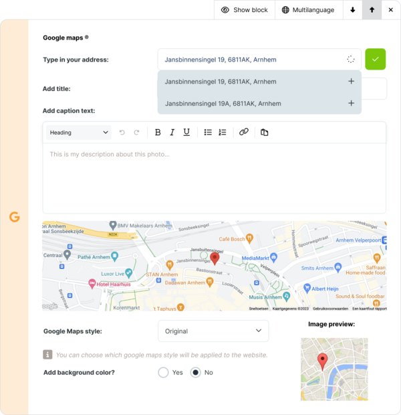Move block down with arrow

click(353, 10)
